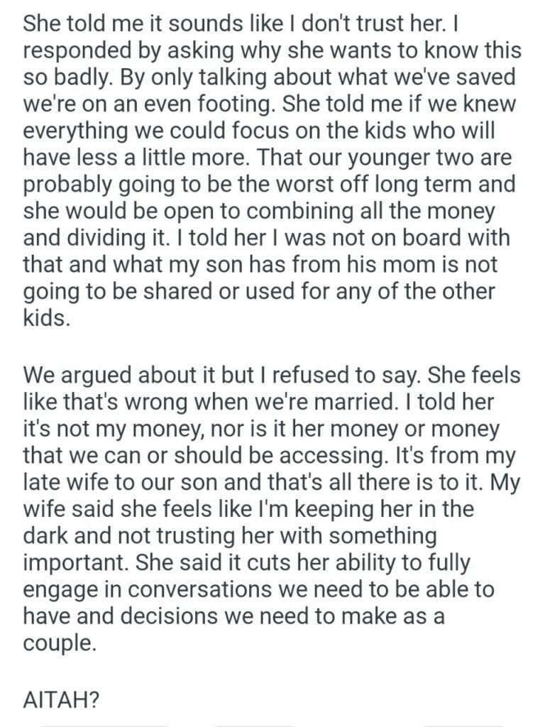Click the 'AITAH?' text at the bottom
Image resolution: width=545 pixels, height=727 pixels.
(x=60, y=700)
